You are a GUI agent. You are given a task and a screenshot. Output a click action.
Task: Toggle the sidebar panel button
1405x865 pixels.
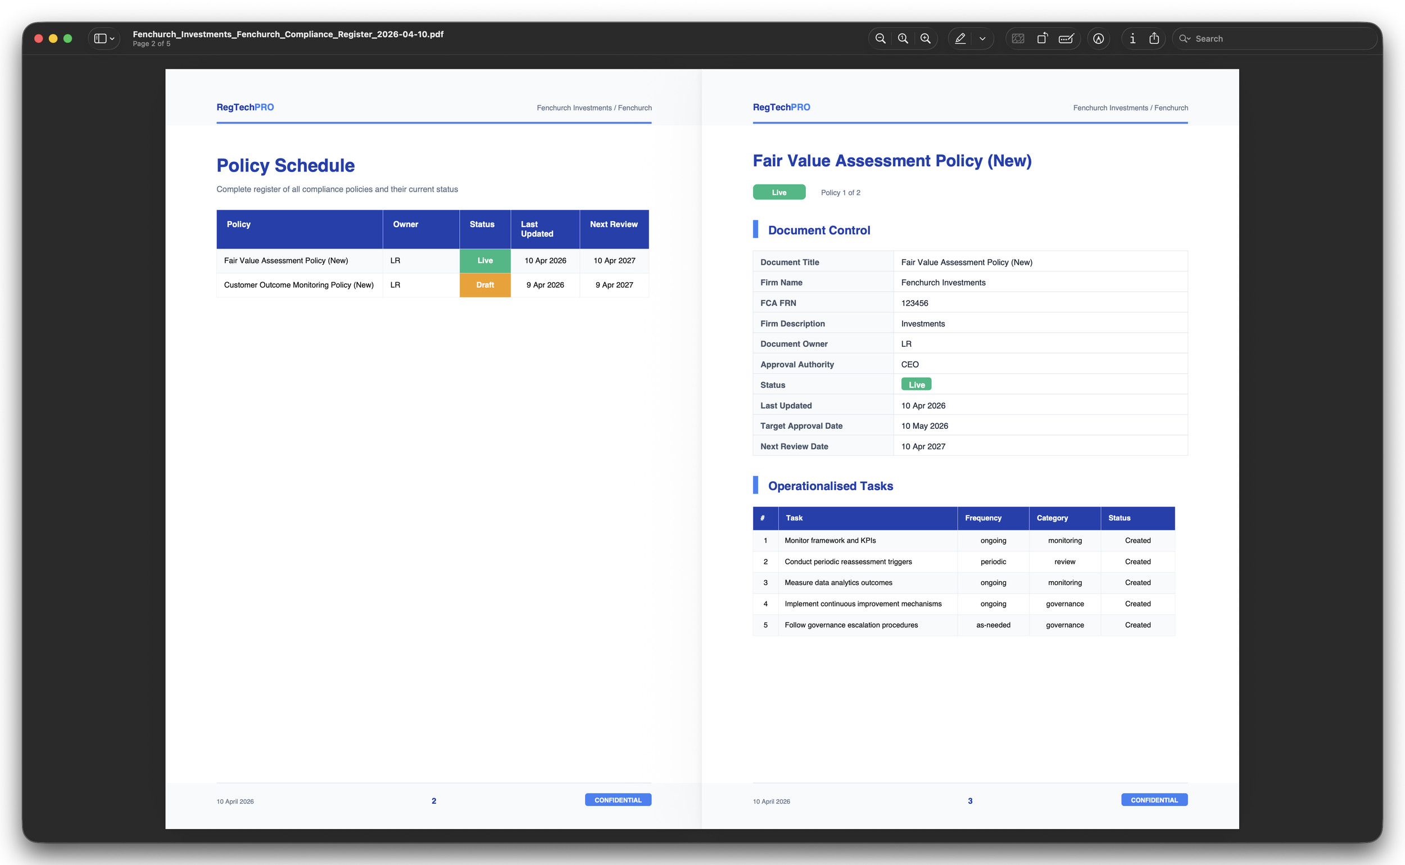pyautogui.click(x=100, y=38)
